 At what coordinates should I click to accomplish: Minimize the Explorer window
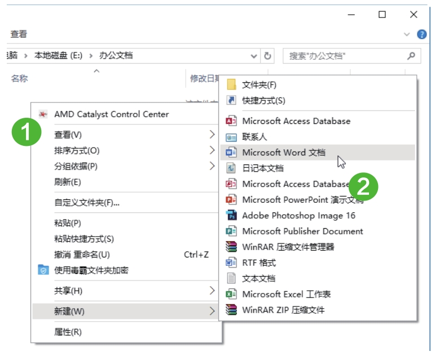click(x=351, y=15)
